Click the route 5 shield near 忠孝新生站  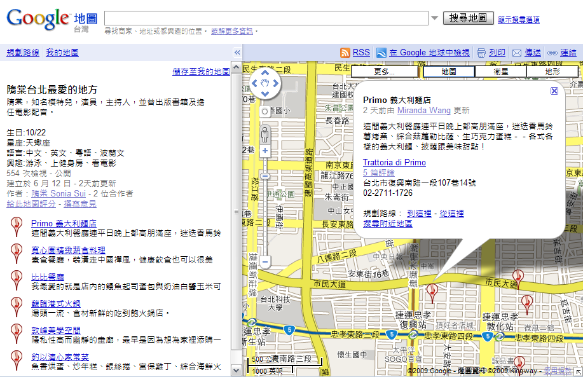click(x=289, y=329)
